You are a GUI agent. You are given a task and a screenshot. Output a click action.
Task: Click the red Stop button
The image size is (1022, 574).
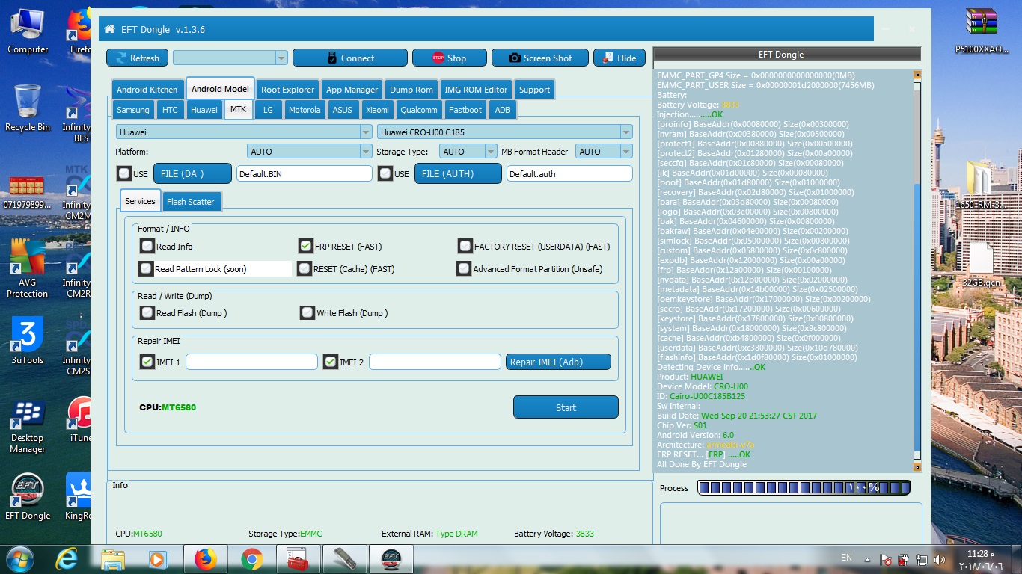[449, 58]
